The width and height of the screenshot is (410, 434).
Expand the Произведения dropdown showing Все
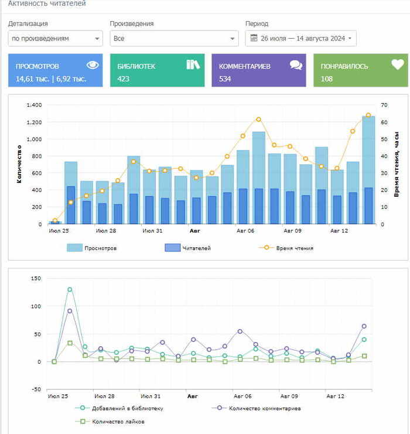[x=174, y=39]
